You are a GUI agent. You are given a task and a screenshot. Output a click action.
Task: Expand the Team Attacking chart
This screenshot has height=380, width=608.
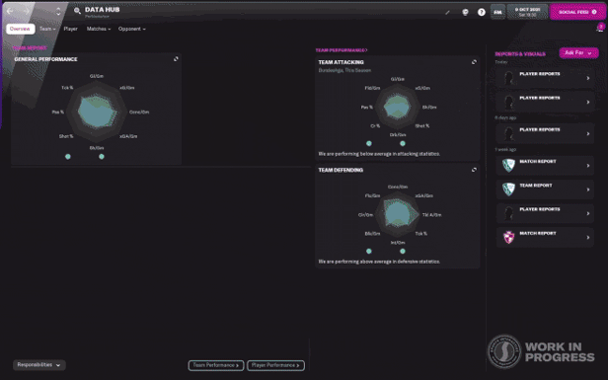point(474,62)
